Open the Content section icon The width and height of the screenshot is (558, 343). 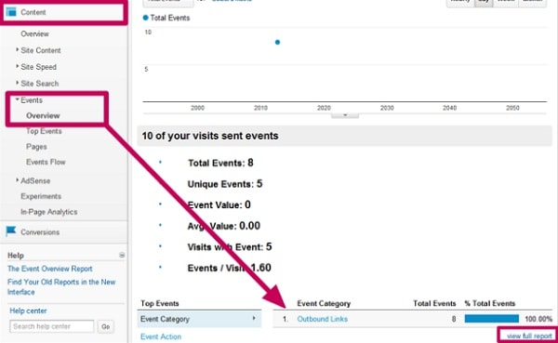tap(11, 12)
